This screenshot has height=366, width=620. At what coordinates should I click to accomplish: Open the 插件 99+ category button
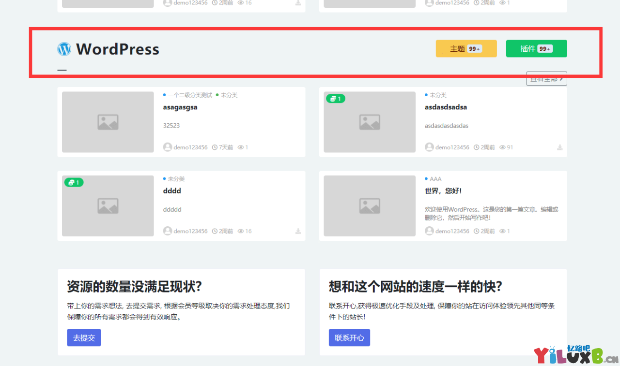(x=536, y=48)
